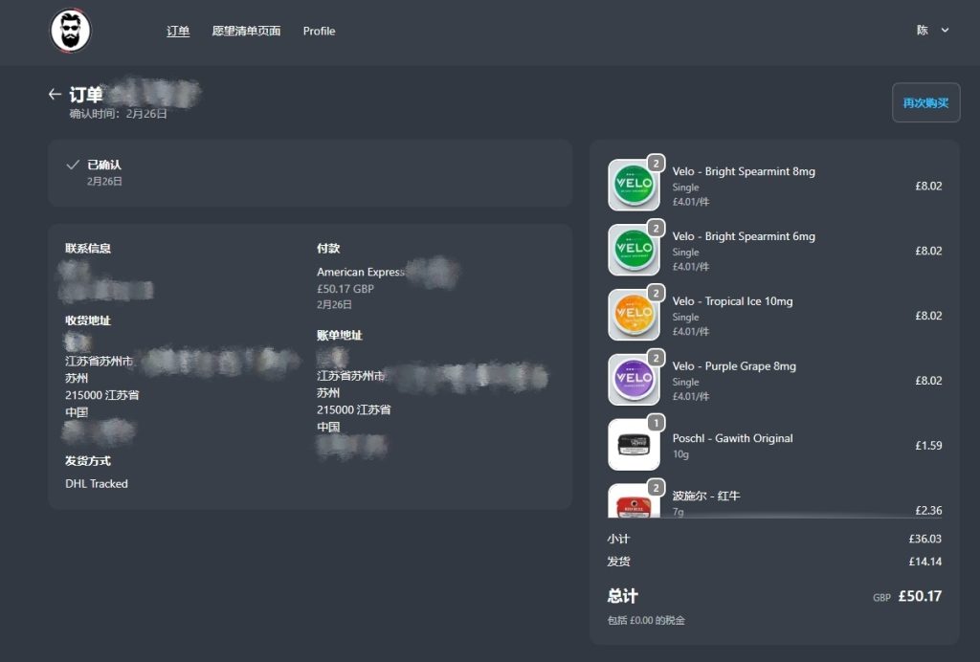The image size is (980, 662).
Task: Open Velo Bright Spearmint 8mg product image
Action: (x=634, y=185)
